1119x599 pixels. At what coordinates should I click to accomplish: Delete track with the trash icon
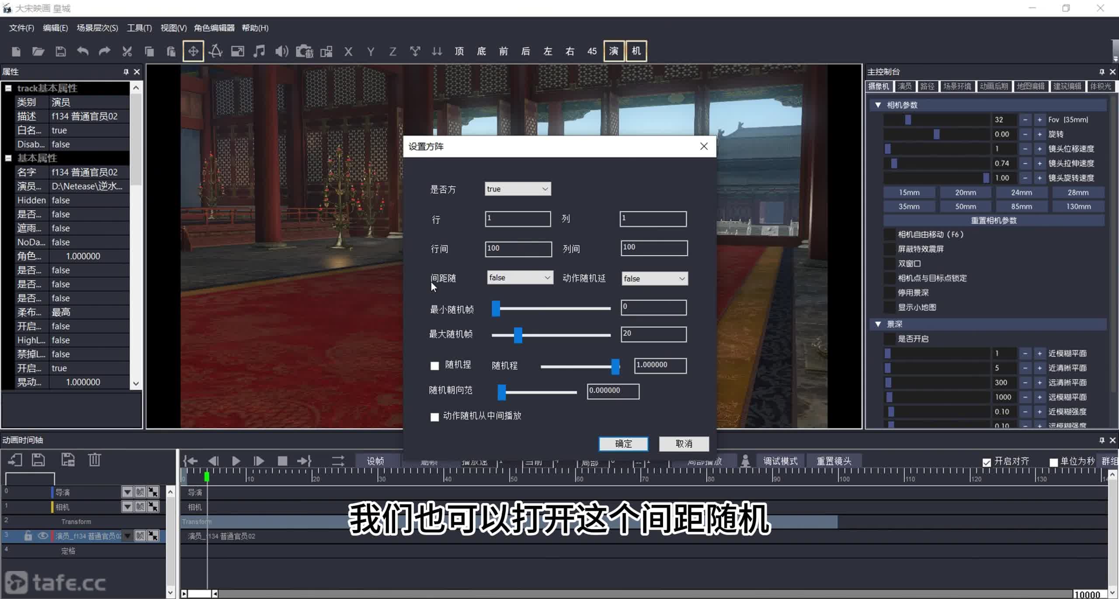point(94,460)
